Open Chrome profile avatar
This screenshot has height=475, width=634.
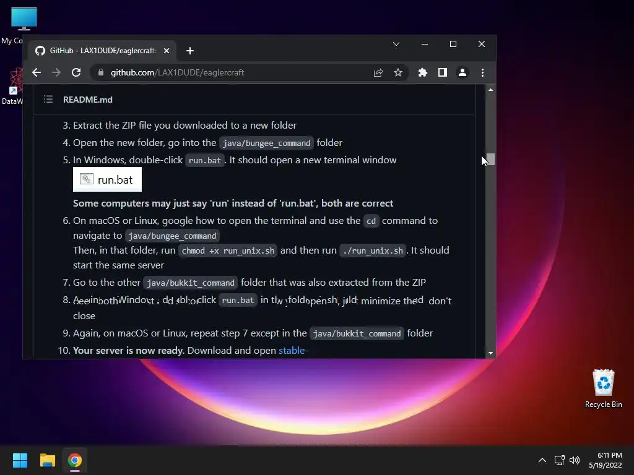[462, 73]
